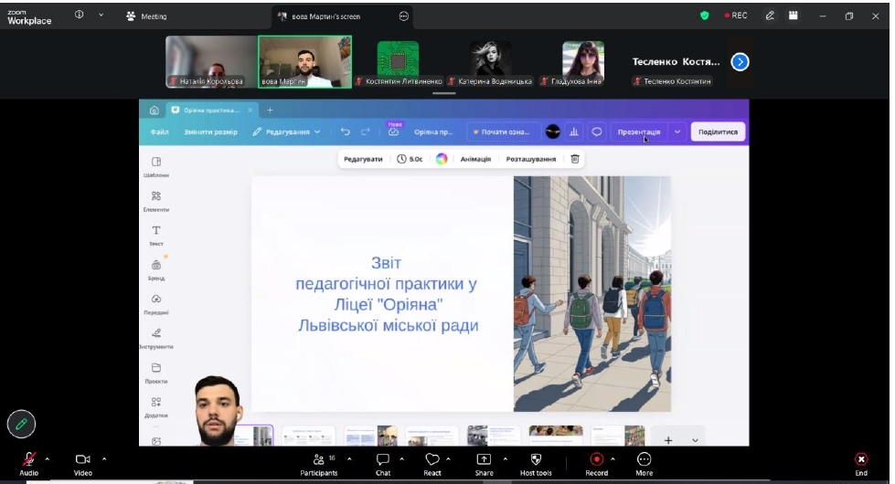Open the Canva comments bubble icon
The width and height of the screenshot is (895, 484).
coord(596,132)
